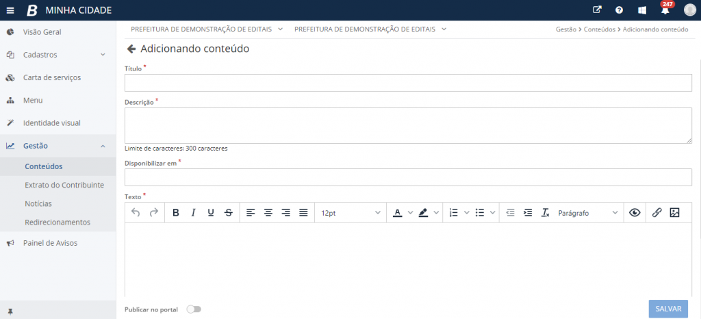Select Extrato do Contribuinte submenu item
The image size is (701, 319).
pos(58,185)
